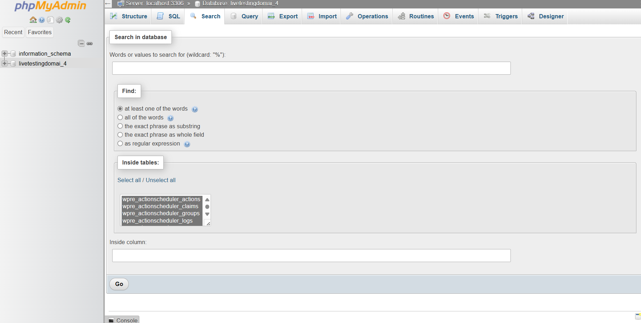Deselect wpre_actionscheduler_logs in the tables list

(158, 220)
